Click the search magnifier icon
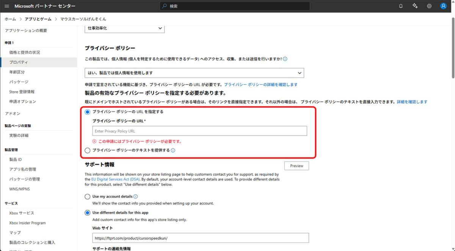This screenshot has width=455, height=251. 164,6
